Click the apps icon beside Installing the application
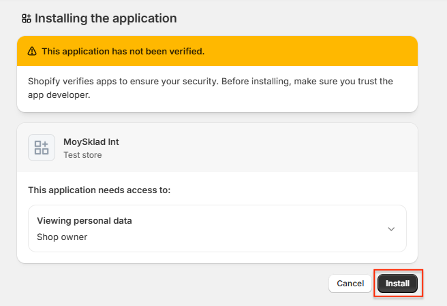Image resolution: width=447 pixels, height=306 pixels. (27, 18)
